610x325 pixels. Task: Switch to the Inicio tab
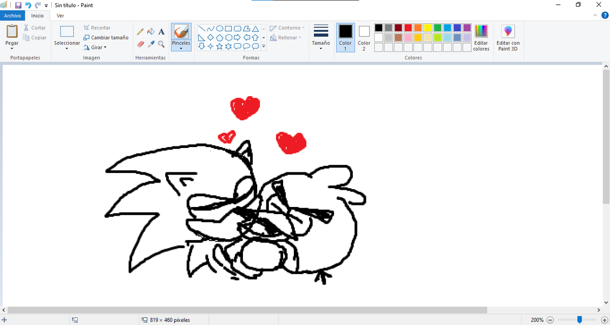(38, 16)
